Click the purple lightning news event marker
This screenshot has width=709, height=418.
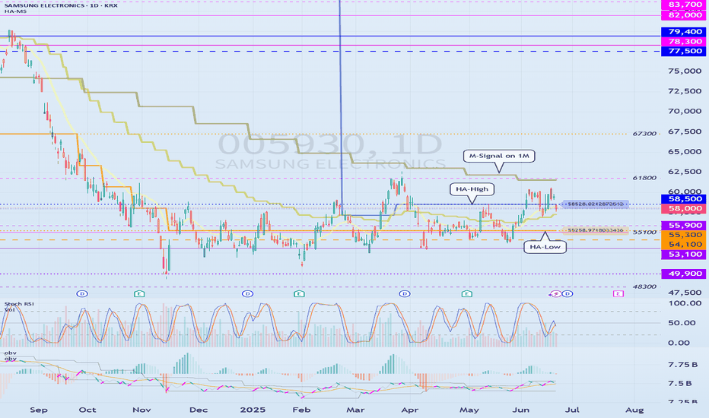(x=556, y=293)
